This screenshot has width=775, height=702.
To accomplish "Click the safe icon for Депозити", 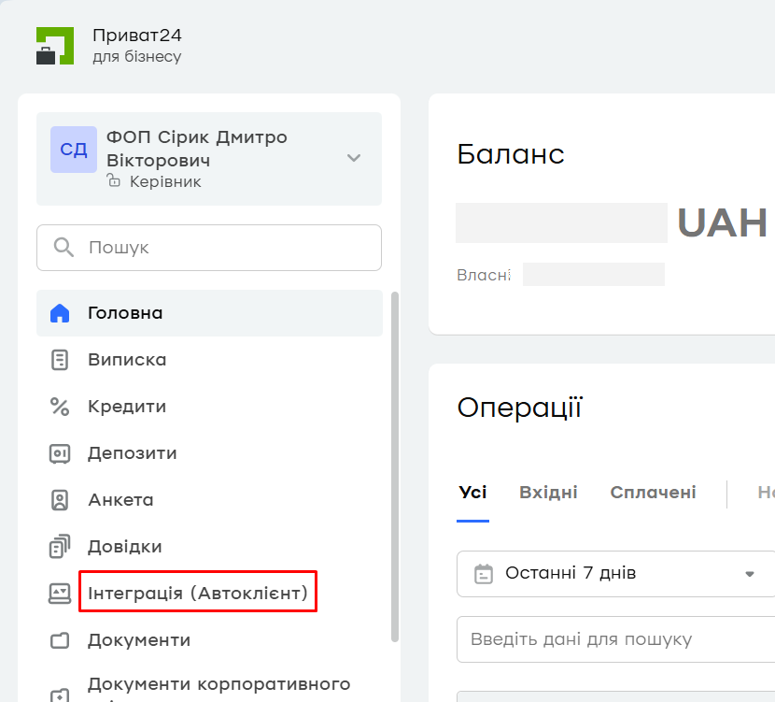I will click(60, 453).
